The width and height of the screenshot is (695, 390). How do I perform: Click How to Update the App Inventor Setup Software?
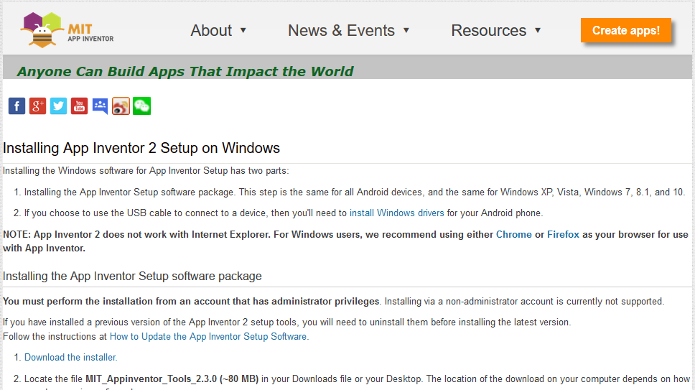tap(208, 336)
